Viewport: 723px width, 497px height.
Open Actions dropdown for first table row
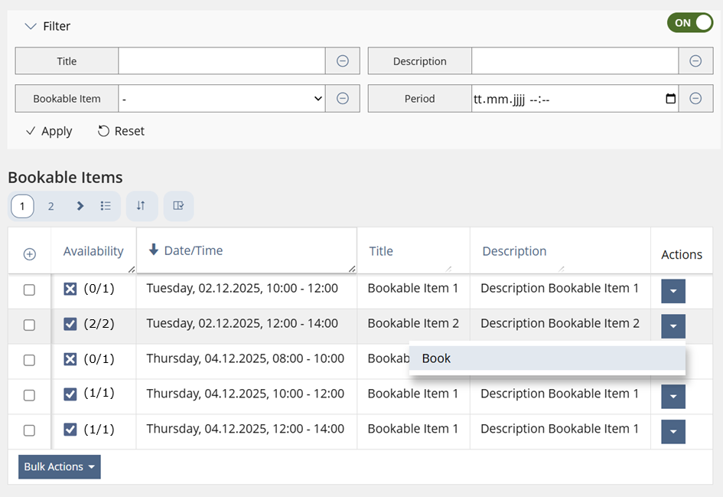[673, 291]
